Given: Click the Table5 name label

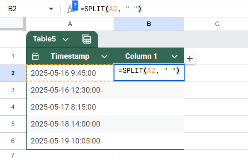Looking at the screenshot, I should point(44,39).
